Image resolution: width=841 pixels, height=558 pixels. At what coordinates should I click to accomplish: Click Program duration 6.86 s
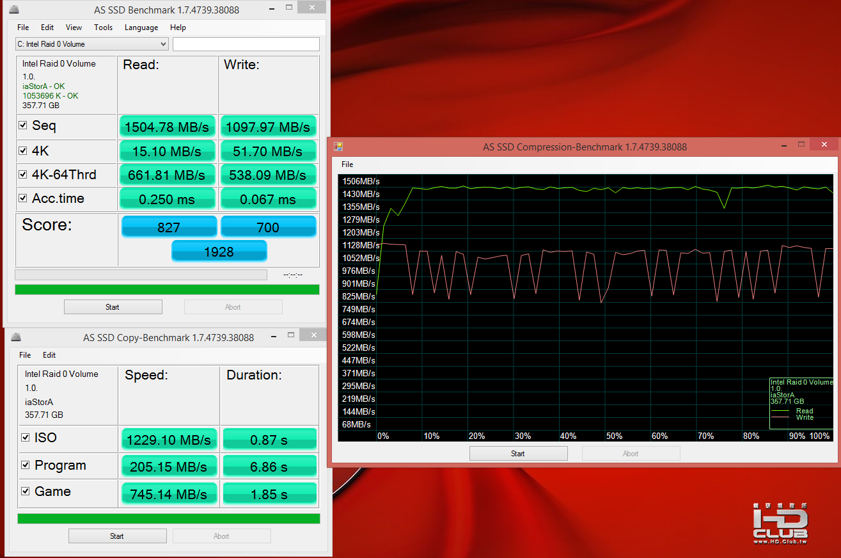pyautogui.click(x=269, y=467)
